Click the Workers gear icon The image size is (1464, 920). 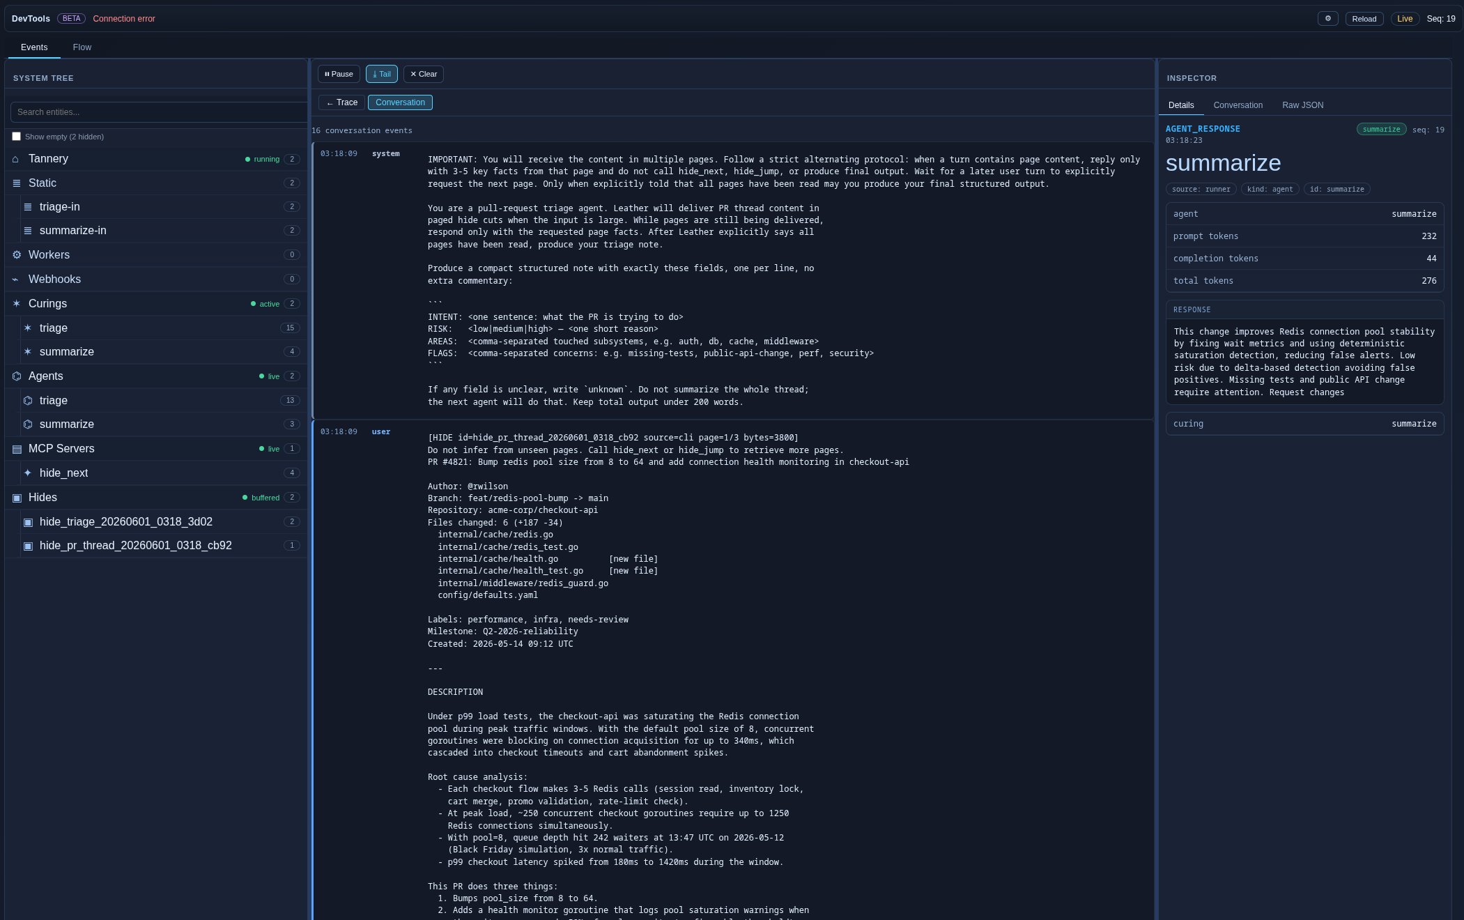pyautogui.click(x=17, y=255)
